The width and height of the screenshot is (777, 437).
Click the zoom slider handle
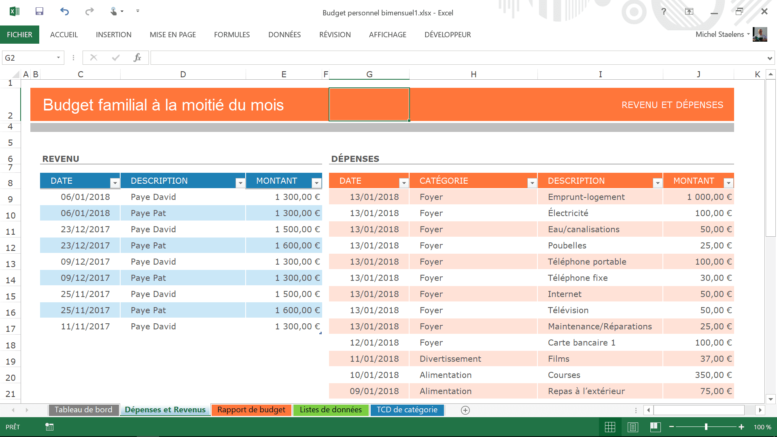tap(706, 427)
